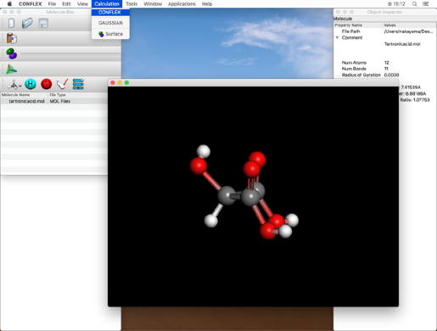Select the Num Atoms property row
The width and height of the screenshot is (437, 331).
click(385, 63)
